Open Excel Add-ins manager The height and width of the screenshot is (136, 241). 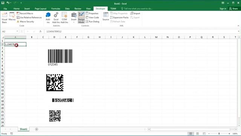click(56, 18)
